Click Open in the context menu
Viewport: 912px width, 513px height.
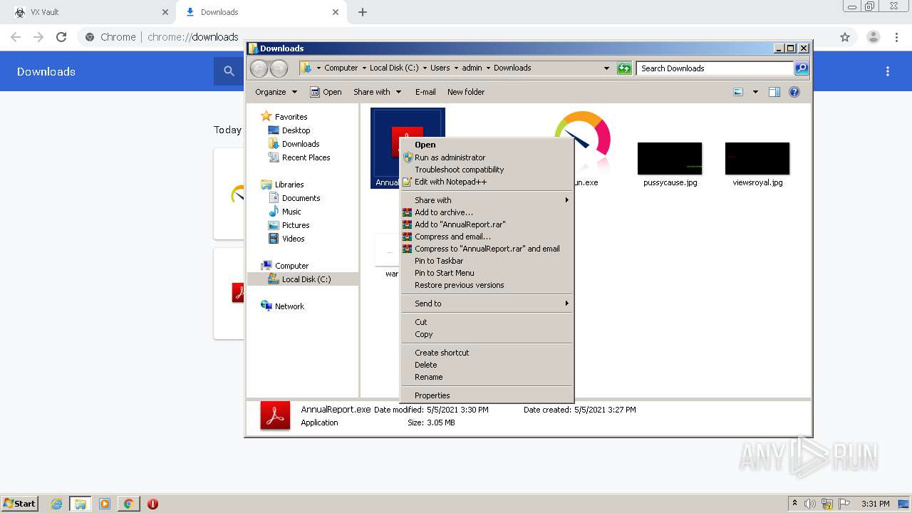coord(487,145)
